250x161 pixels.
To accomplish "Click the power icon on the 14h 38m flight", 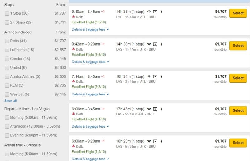I will [x=161, y=44].
